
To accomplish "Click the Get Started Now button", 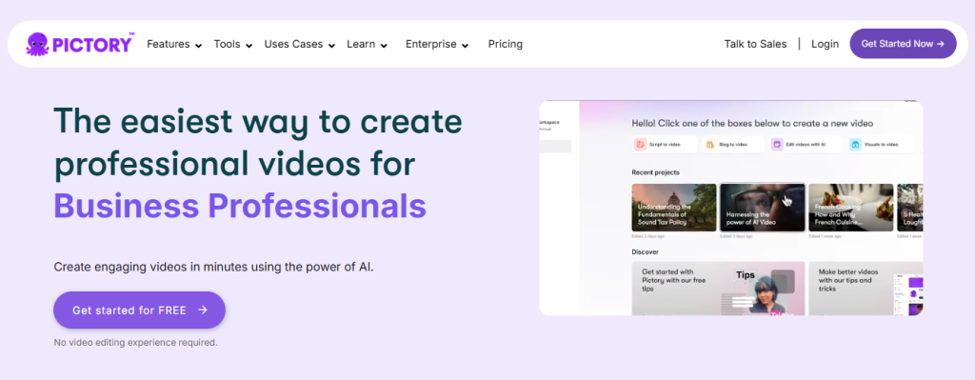I will (903, 44).
